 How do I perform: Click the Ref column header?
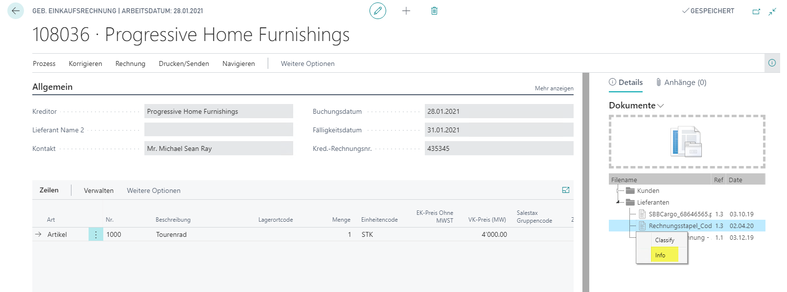pos(718,180)
